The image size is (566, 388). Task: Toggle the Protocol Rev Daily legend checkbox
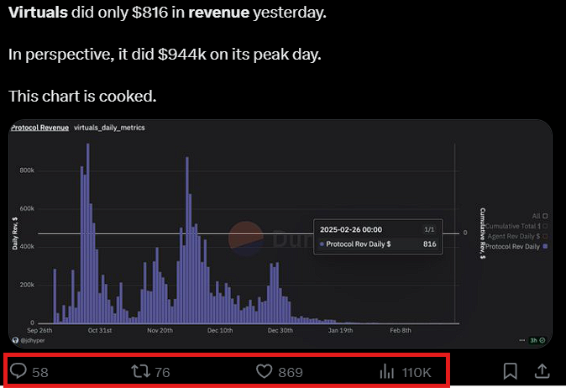(x=545, y=246)
